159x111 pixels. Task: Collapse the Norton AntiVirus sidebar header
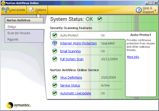pos(24,20)
